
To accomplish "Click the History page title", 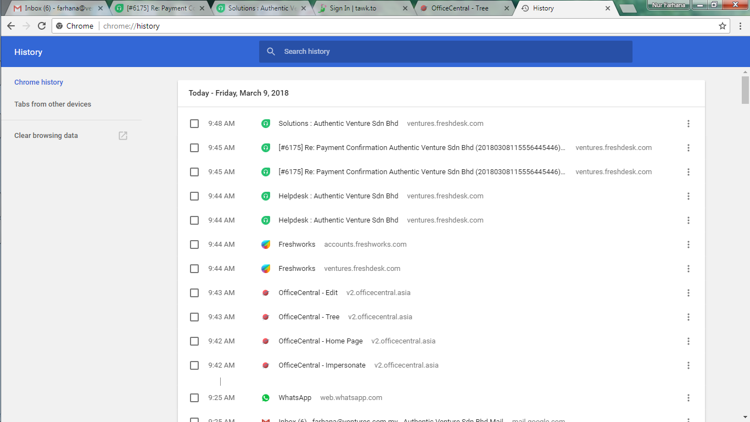I will point(28,52).
